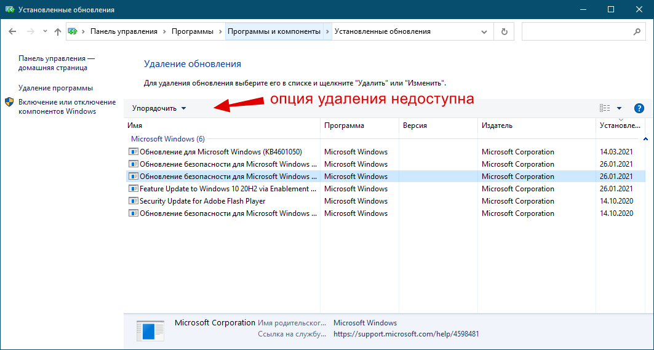This screenshot has width=654, height=350.
Task: Click the 14.03.2021 install date cell
Action: click(x=616, y=152)
